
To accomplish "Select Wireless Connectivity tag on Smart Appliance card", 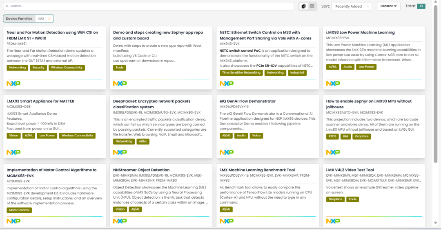I will [78, 136].
